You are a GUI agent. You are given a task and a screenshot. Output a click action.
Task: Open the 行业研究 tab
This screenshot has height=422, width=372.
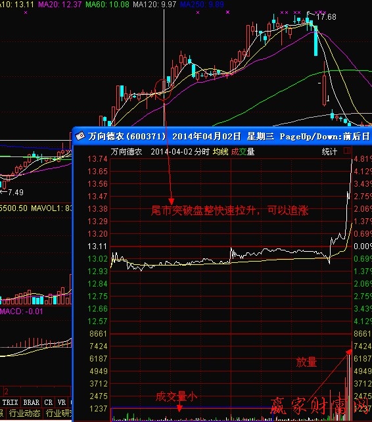58,413
